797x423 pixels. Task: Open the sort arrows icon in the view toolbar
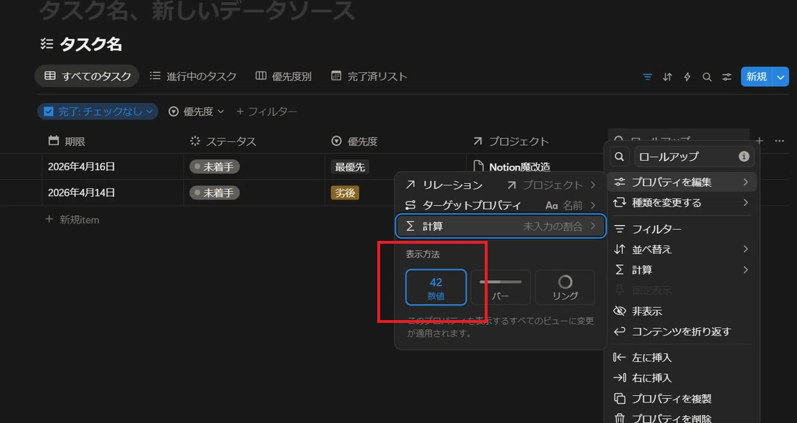tap(667, 77)
